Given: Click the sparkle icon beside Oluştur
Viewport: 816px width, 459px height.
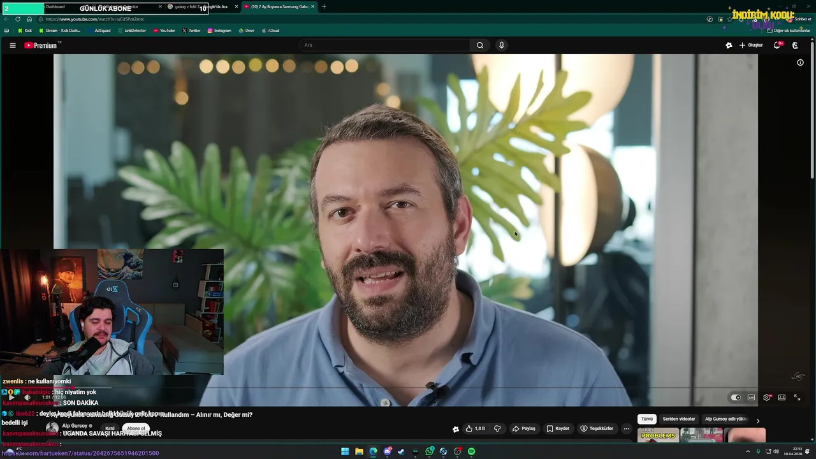Looking at the screenshot, I should (729, 45).
